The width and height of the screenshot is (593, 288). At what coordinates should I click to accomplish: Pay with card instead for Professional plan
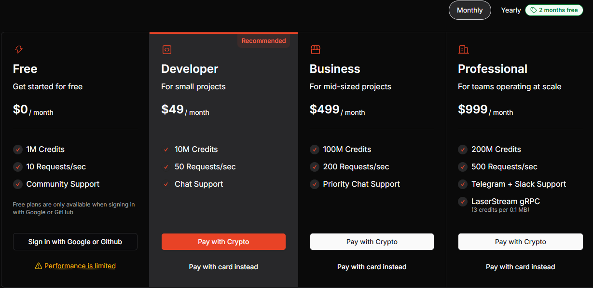[x=521, y=267]
